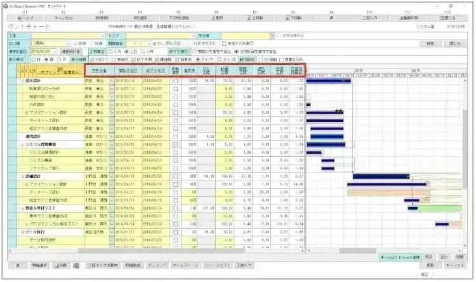Click the star milestone marker in the Gantt chart

(338, 111)
